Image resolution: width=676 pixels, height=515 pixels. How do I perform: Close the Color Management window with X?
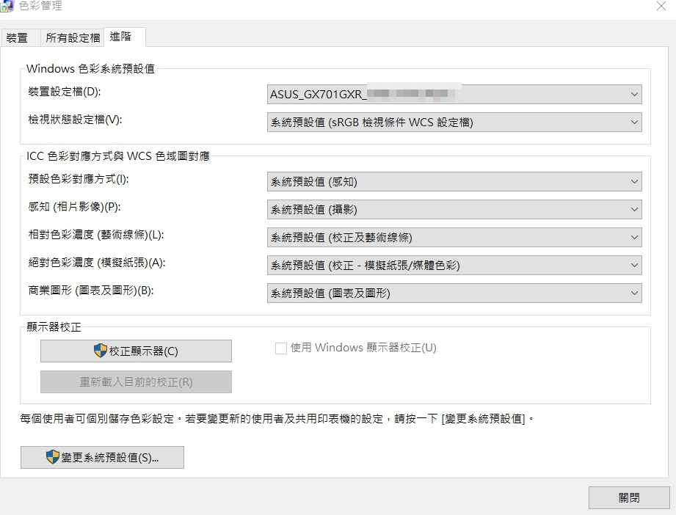point(661,6)
